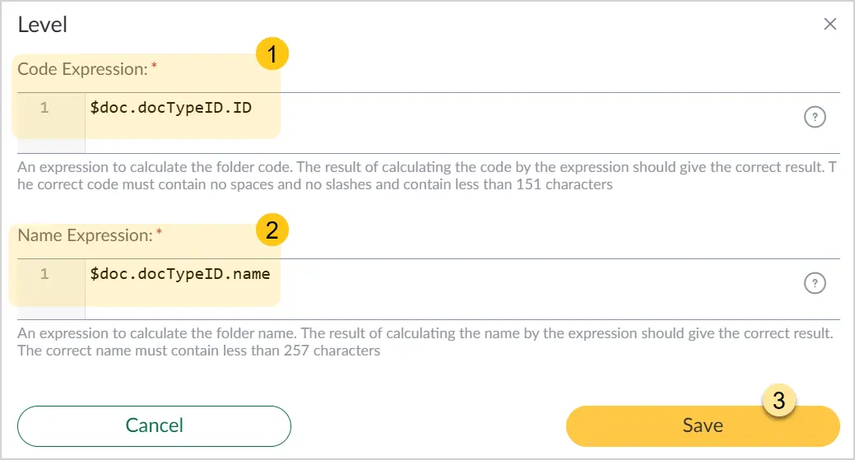Click the Code Expression label
Image resolution: width=855 pixels, height=460 pixels.
(82, 69)
